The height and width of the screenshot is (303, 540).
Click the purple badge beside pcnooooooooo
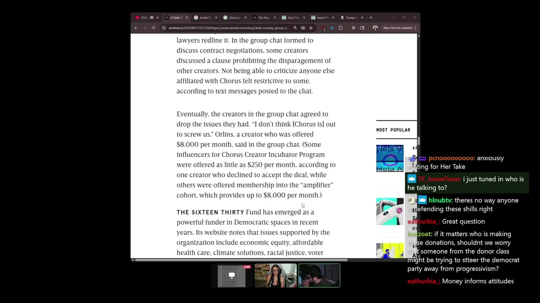(x=422, y=159)
